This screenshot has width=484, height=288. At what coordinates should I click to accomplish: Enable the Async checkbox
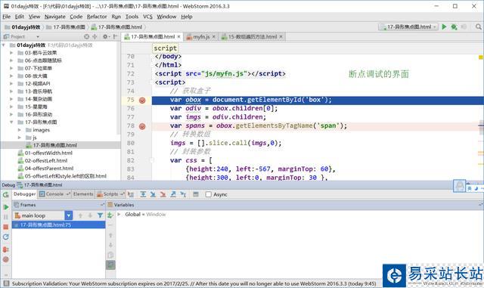click(x=209, y=194)
